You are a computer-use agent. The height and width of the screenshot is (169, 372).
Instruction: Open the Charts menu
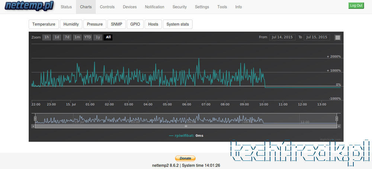coord(86,7)
